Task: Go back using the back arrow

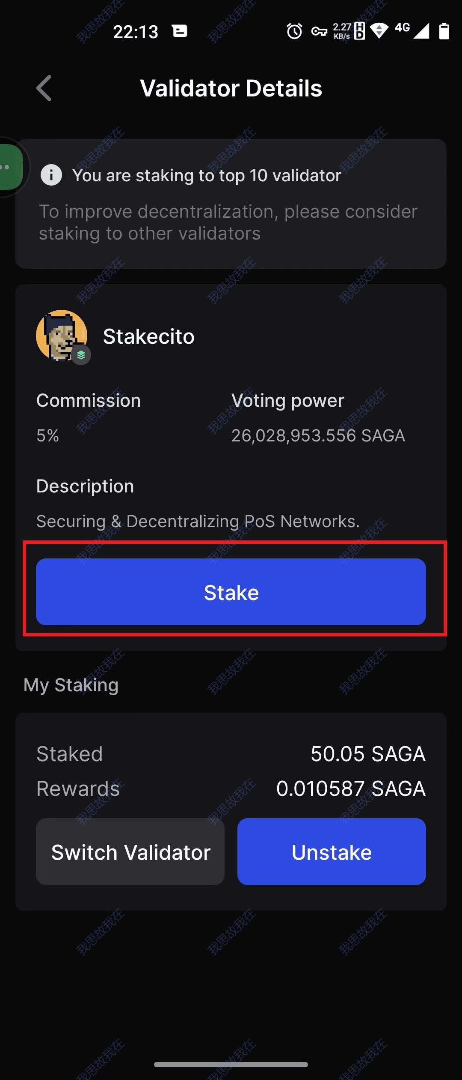Action: [44, 88]
